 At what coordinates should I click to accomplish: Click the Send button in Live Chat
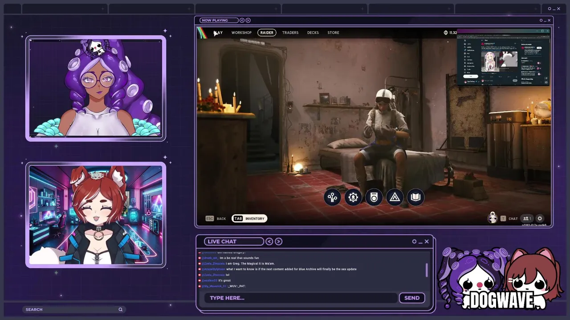tap(412, 298)
